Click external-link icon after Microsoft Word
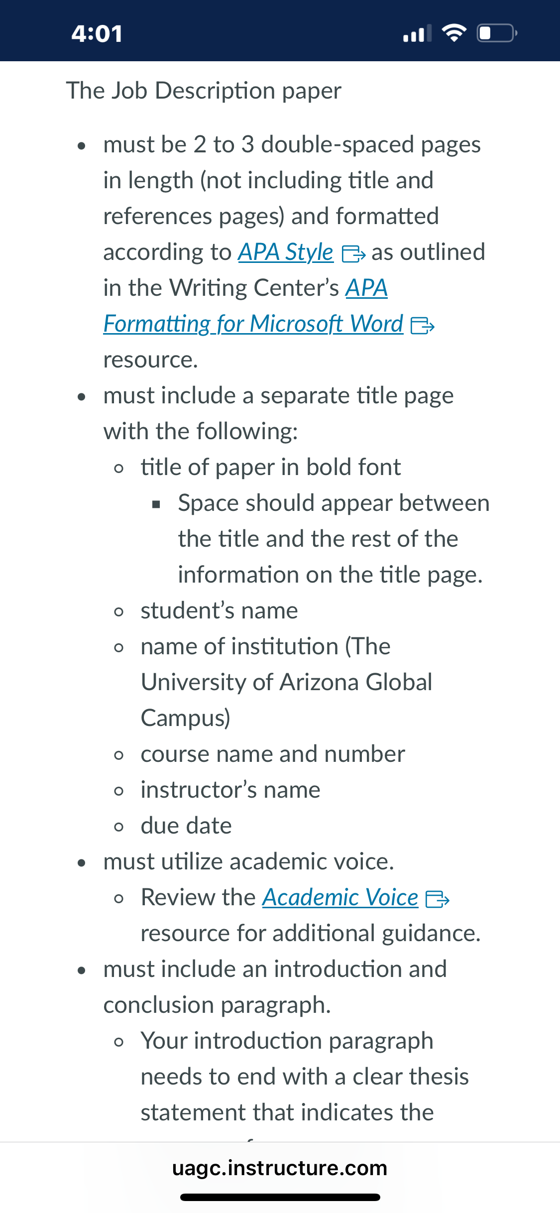 click(x=423, y=326)
